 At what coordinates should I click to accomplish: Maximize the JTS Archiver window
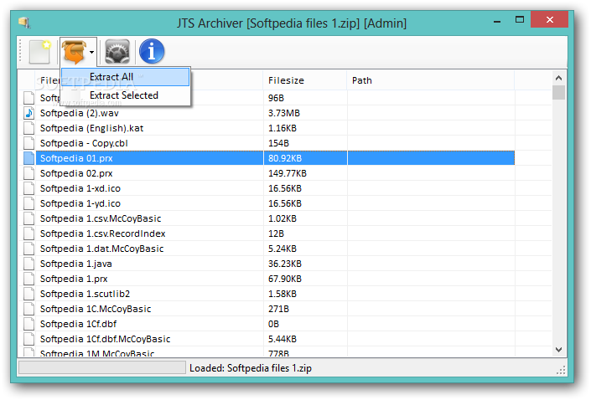tap(520, 19)
